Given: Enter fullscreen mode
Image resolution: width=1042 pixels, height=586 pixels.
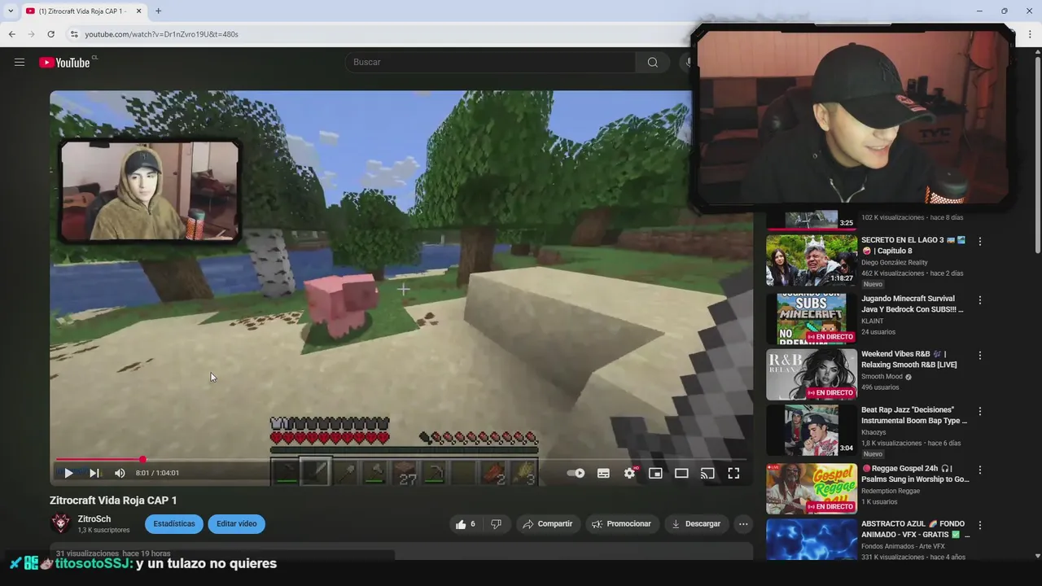Looking at the screenshot, I should point(733,473).
